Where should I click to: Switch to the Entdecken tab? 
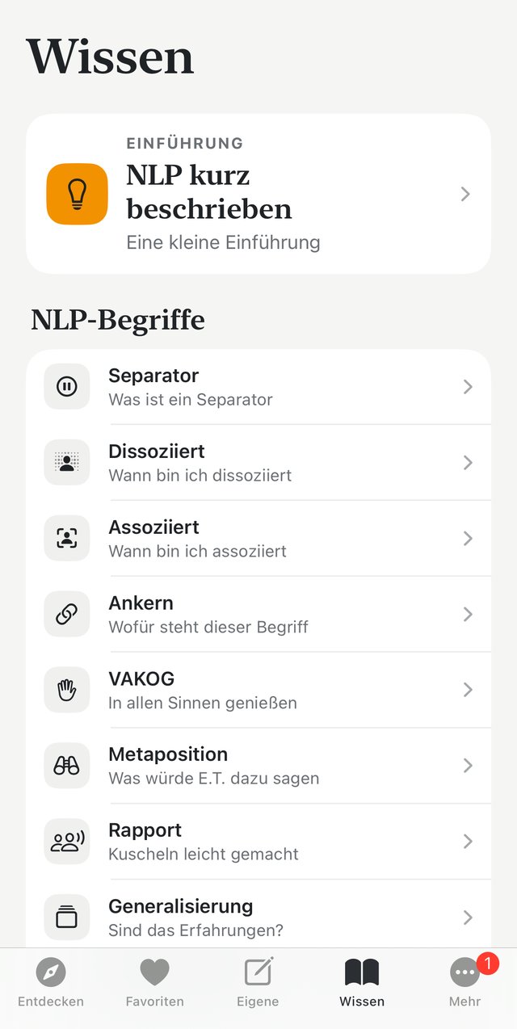tap(51, 982)
